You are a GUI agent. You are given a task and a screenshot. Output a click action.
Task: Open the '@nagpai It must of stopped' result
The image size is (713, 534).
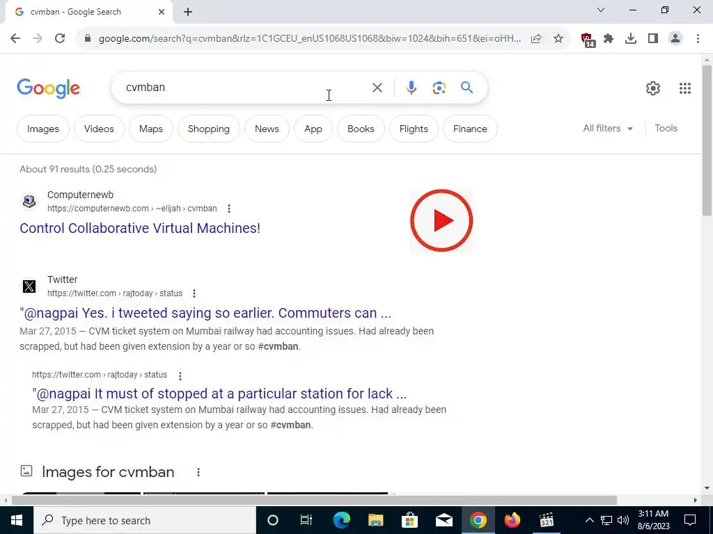(x=219, y=394)
